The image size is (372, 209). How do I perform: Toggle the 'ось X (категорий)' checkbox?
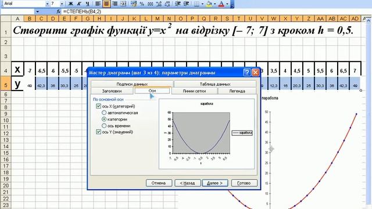tap(98, 106)
